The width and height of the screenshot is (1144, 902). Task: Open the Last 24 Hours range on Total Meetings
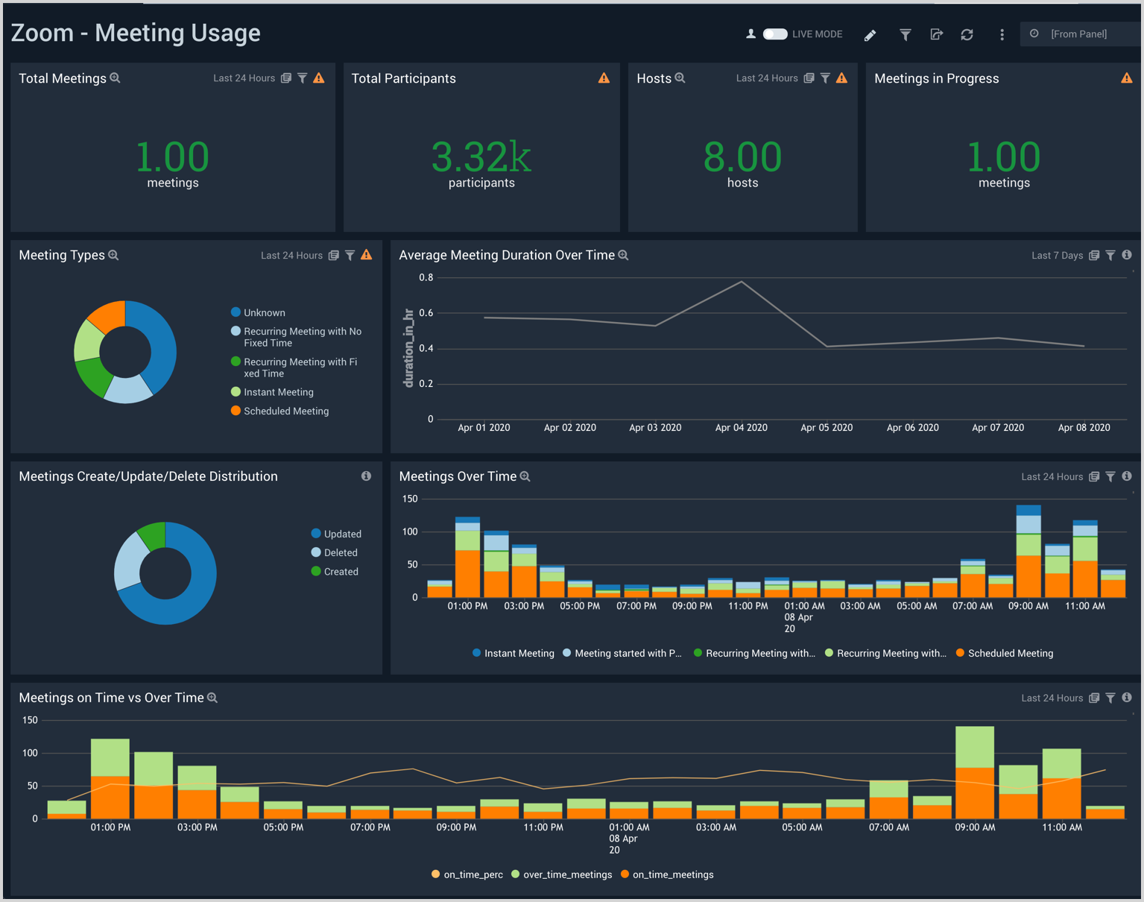pos(244,78)
